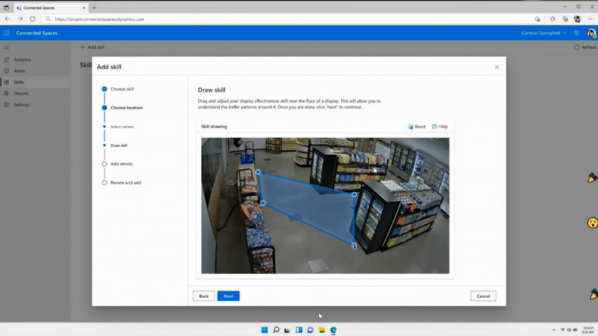This screenshot has width=598, height=336.
Task: Open the Alerts sidebar item
Action: (19, 71)
